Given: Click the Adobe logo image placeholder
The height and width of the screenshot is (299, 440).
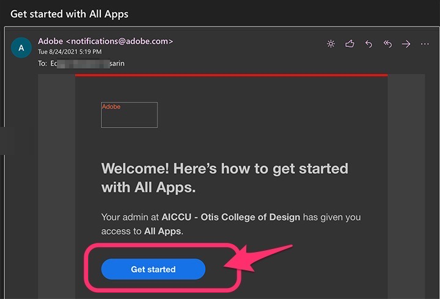Looking at the screenshot, I should [130, 115].
